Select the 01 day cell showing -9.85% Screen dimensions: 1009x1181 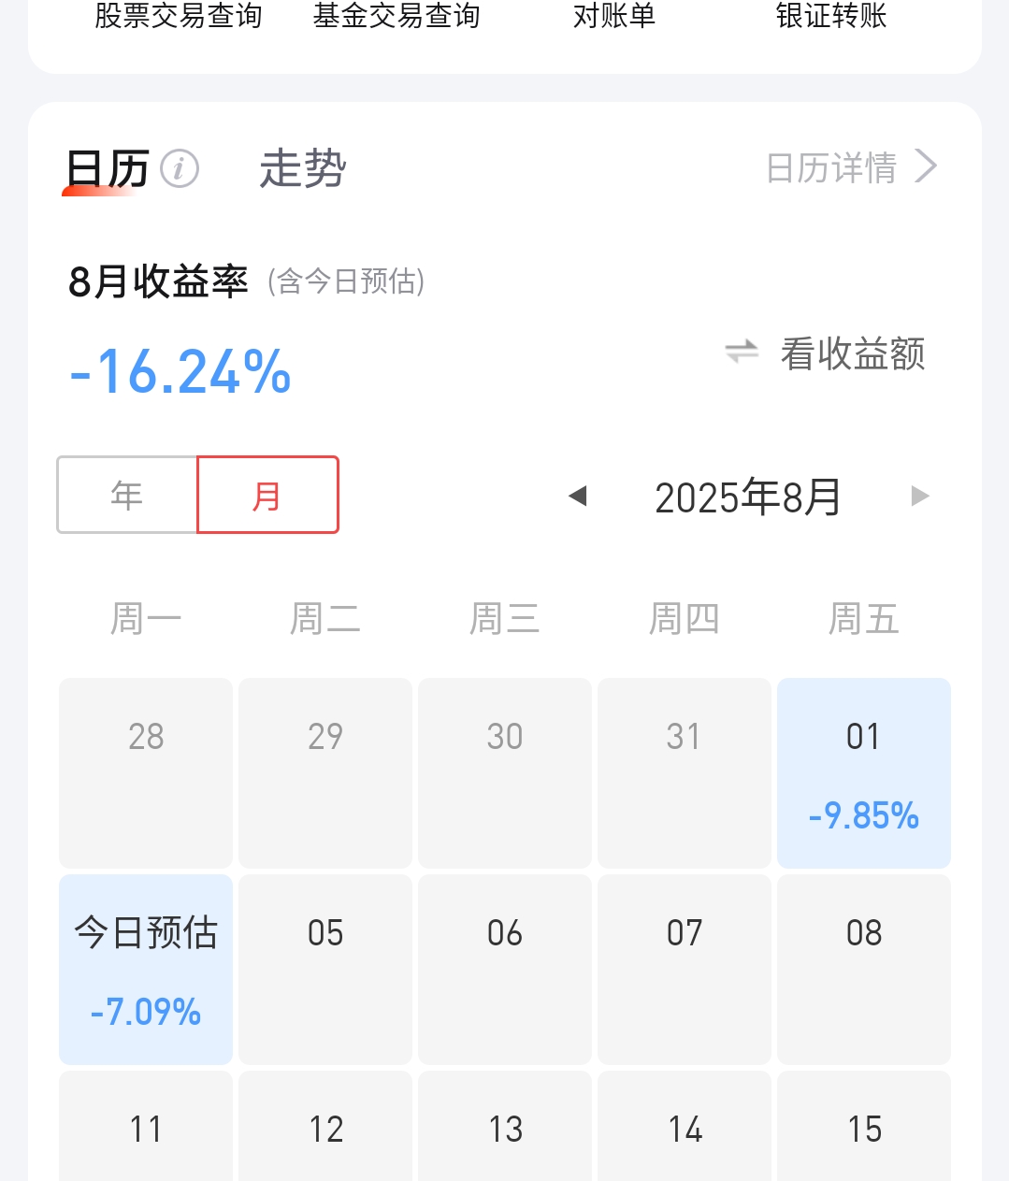pos(864,773)
